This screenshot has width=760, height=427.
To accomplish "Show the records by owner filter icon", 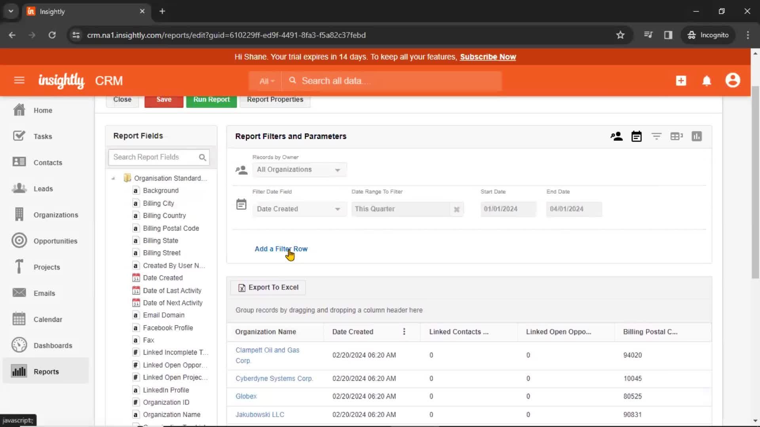I will [616, 136].
